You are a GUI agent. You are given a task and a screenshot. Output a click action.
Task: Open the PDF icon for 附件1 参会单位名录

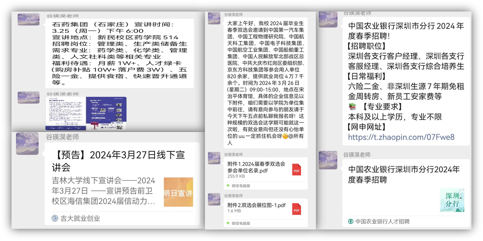(296, 170)
